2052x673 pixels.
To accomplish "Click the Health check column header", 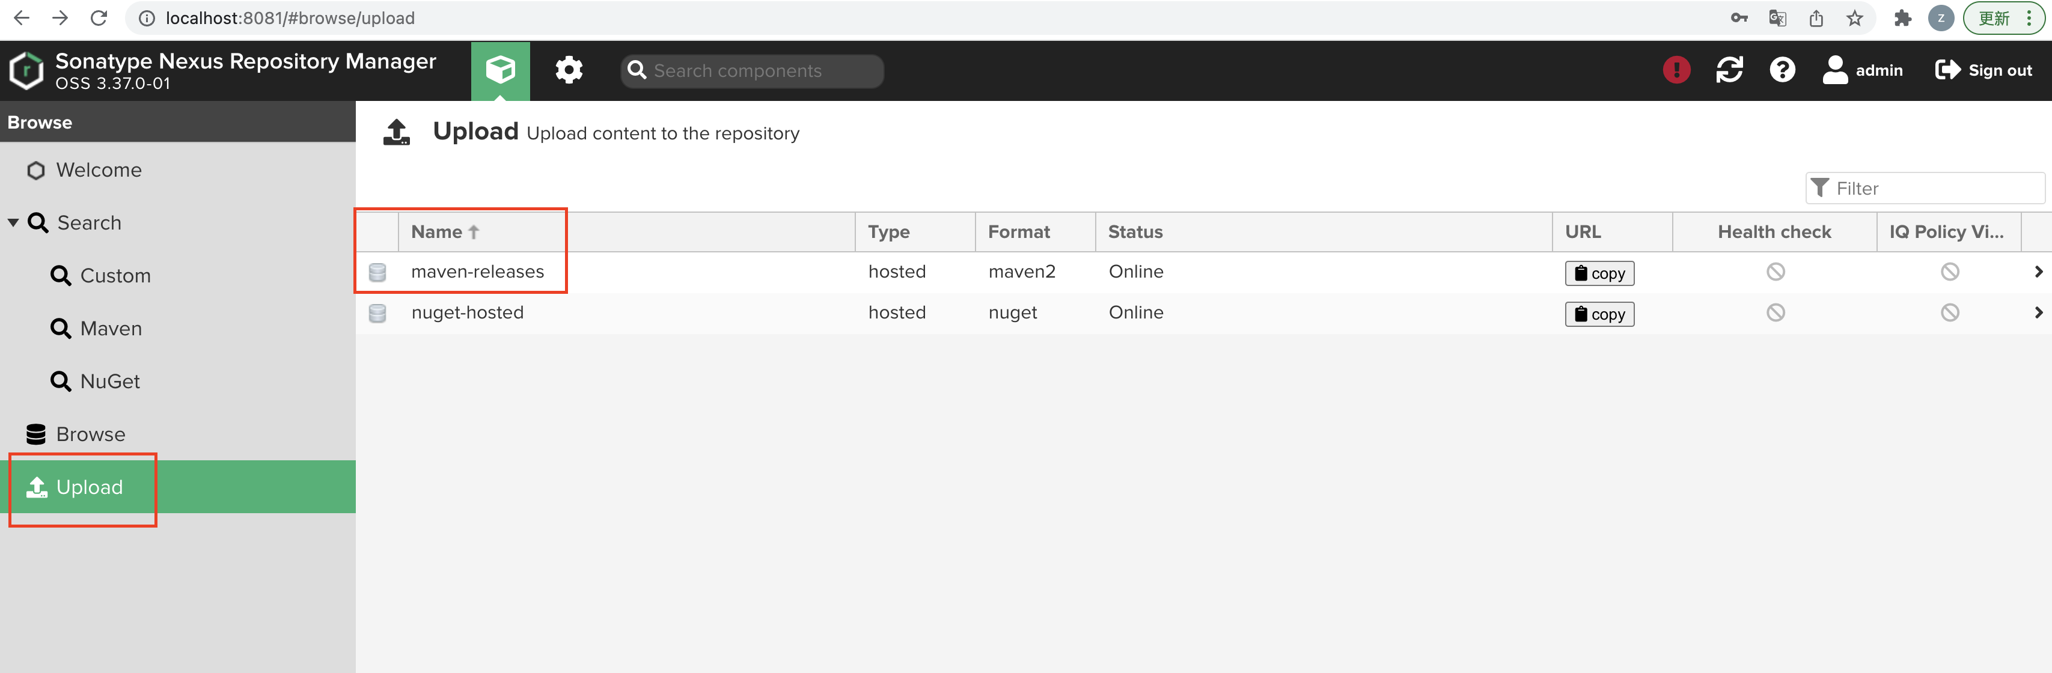I will coord(1774,232).
